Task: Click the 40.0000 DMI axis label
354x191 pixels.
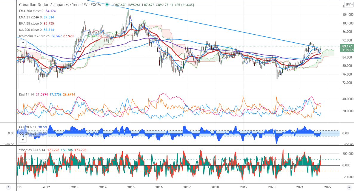Action: click(348, 99)
